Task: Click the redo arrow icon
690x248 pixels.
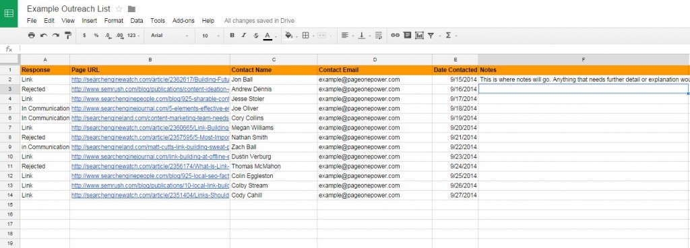Action: click(x=55, y=36)
